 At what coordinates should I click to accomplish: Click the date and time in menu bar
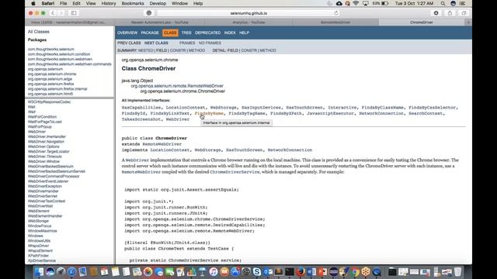[414, 3]
